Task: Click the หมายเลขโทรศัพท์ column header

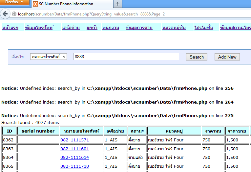Action: click(82, 131)
